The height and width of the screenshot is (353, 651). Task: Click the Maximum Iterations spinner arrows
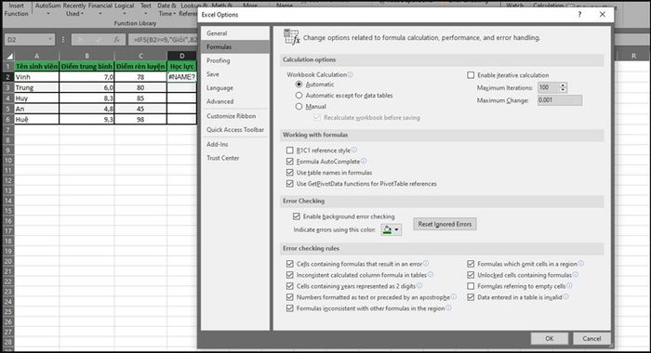[563, 87]
